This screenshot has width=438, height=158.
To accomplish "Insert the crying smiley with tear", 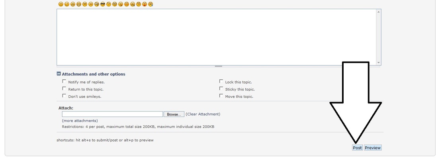I will tap(151, 4).
